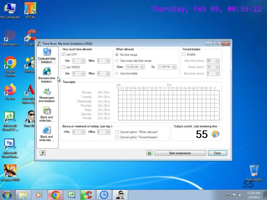267x200 pixels.
Task: Enable the per WEEK checkbox
Action: pos(64,67)
